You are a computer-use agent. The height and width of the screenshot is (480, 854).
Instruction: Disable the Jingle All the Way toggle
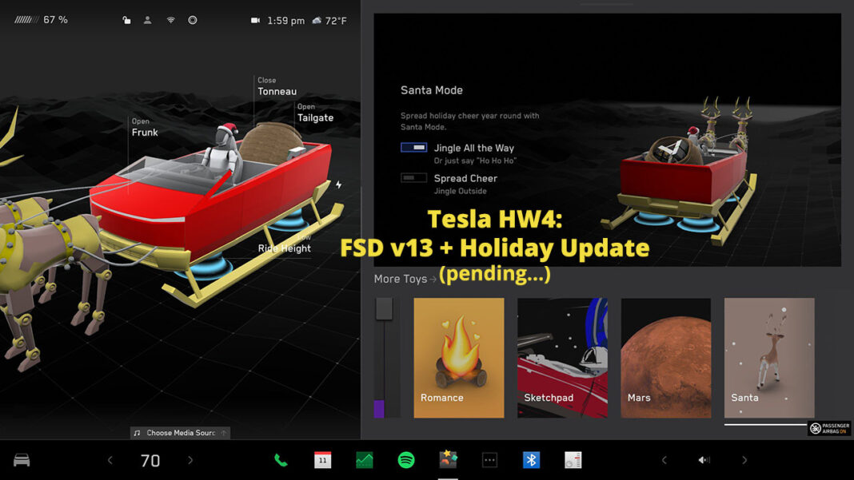tap(413, 147)
